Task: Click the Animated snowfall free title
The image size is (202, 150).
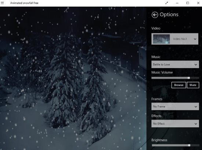Action: point(24,3)
